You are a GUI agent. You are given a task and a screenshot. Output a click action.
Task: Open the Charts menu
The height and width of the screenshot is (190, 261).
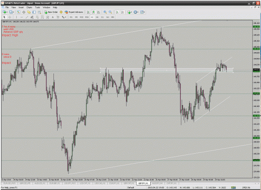pyautogui.click(x=29, y=8)
